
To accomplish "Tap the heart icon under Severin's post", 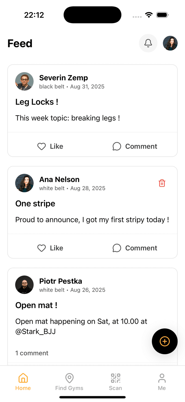I will [x=41, y=147].
